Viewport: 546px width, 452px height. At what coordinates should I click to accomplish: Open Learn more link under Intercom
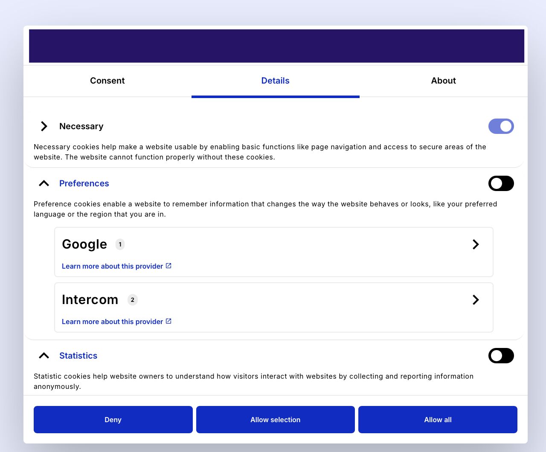coord(116,322)
